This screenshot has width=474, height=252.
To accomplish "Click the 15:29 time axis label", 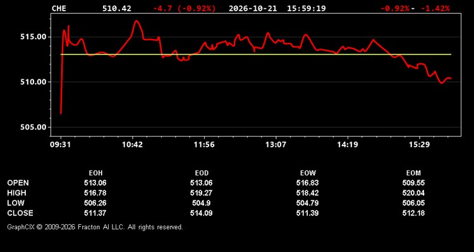I will [419, 145].
